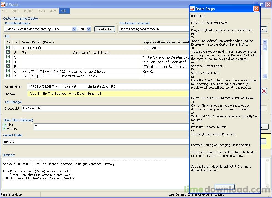Click OK in the Basic Steps dialog
The height and width of the screenshot is (198, 272).
(x=224, y=187)
